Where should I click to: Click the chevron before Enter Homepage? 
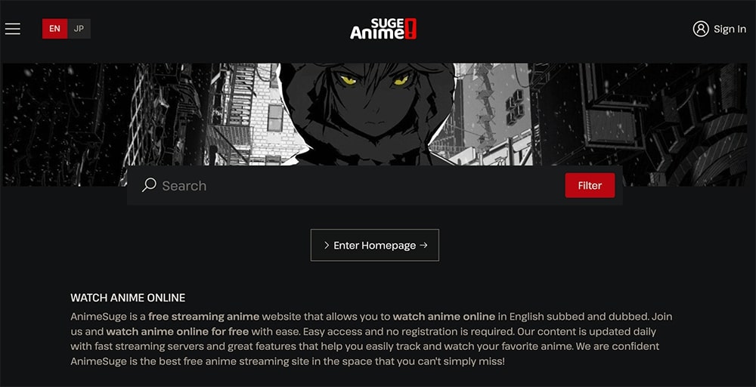(327, 246)
